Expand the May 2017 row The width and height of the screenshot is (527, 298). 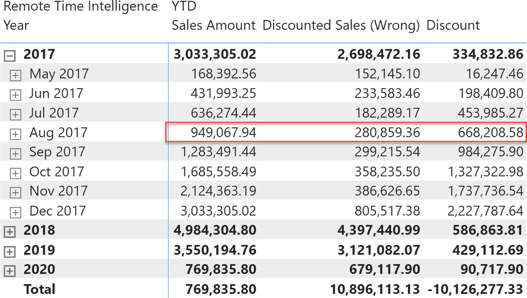coord(15,75)
